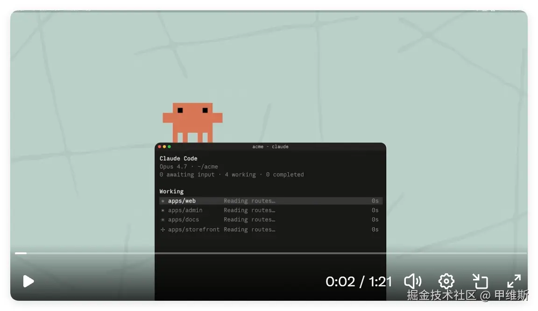This screenshot has width=538, height=311.
Task: Seek on the video progress bar
Action: [271, 253]
